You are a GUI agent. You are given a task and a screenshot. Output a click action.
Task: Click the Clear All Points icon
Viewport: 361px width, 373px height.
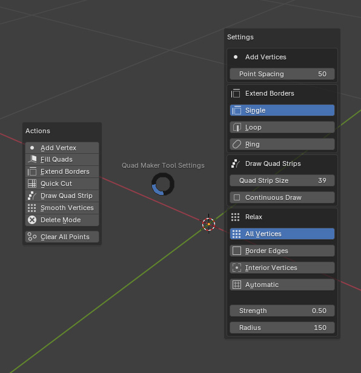pyautogui.click(x=32, y=237)
